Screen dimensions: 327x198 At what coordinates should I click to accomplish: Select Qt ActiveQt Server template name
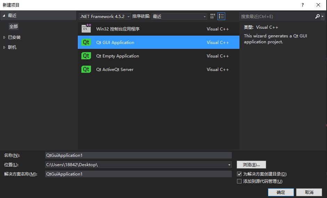(115, 69)
